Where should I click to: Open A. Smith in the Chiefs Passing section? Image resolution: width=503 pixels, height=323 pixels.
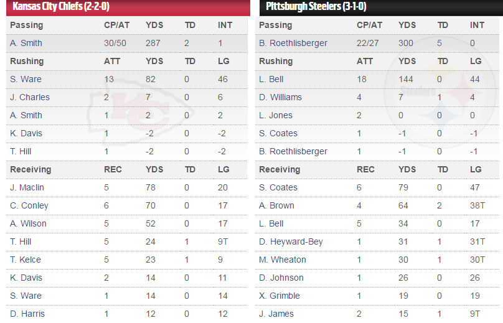pos(26,43)
